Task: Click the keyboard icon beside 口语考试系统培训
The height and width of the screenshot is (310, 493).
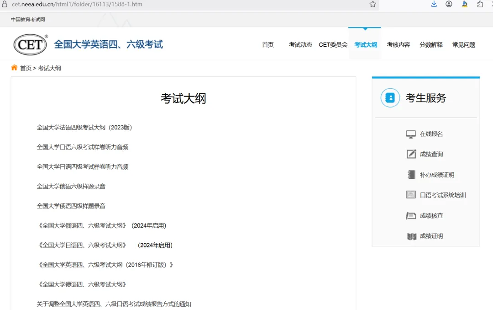Action: coord(411,195)
